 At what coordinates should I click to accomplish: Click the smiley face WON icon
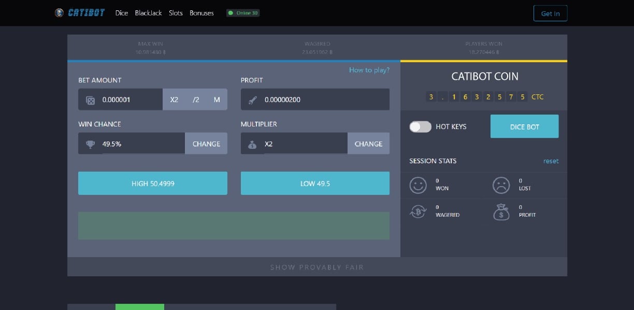click(418, 185)
